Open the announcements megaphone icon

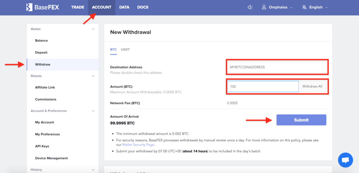pyautogui.click(x=250, y=7)
